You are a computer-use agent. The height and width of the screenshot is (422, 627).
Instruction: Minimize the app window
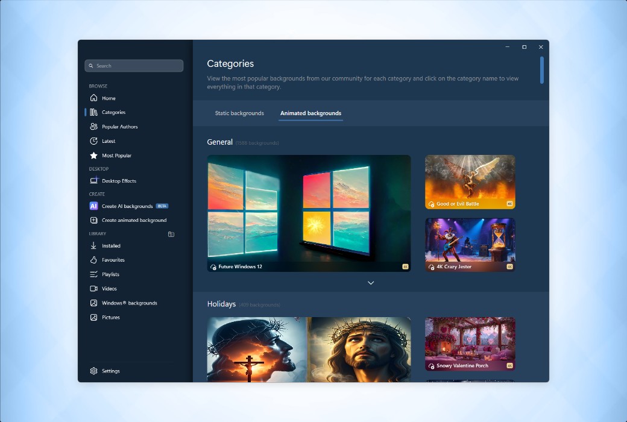[508, 47]
